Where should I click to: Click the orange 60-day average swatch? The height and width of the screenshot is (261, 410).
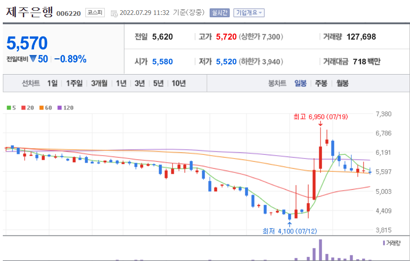click(41, 108)
